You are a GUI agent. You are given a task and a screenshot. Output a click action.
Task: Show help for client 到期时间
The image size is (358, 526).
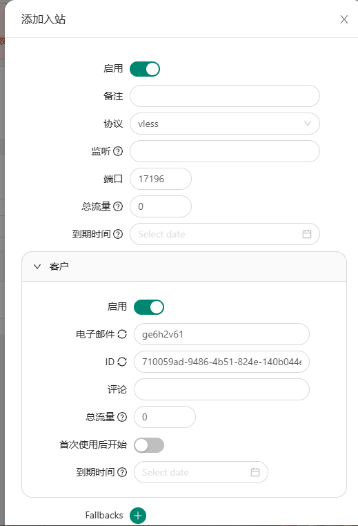click(122, 472)
